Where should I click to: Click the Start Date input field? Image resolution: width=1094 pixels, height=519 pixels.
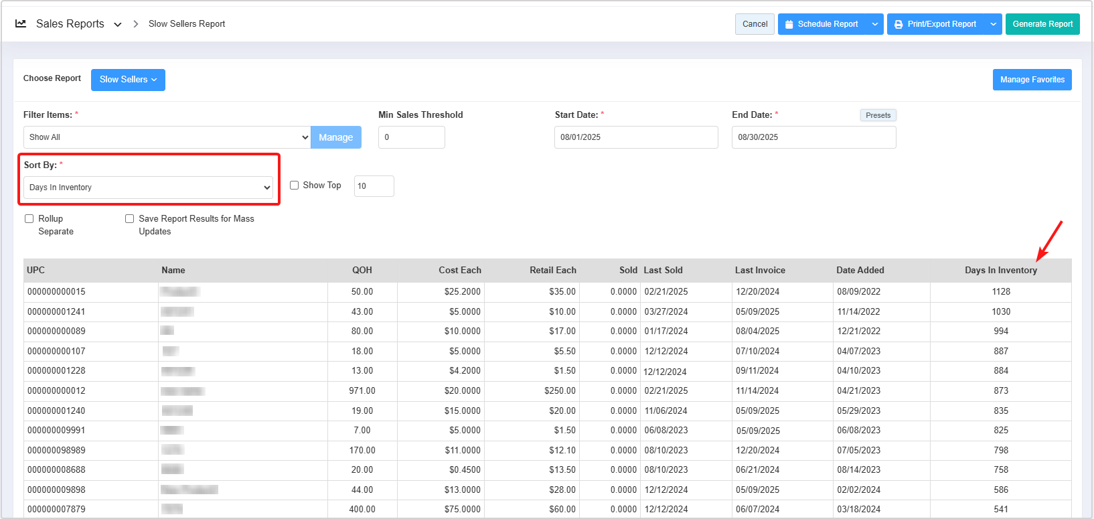[x=635, y=137]
